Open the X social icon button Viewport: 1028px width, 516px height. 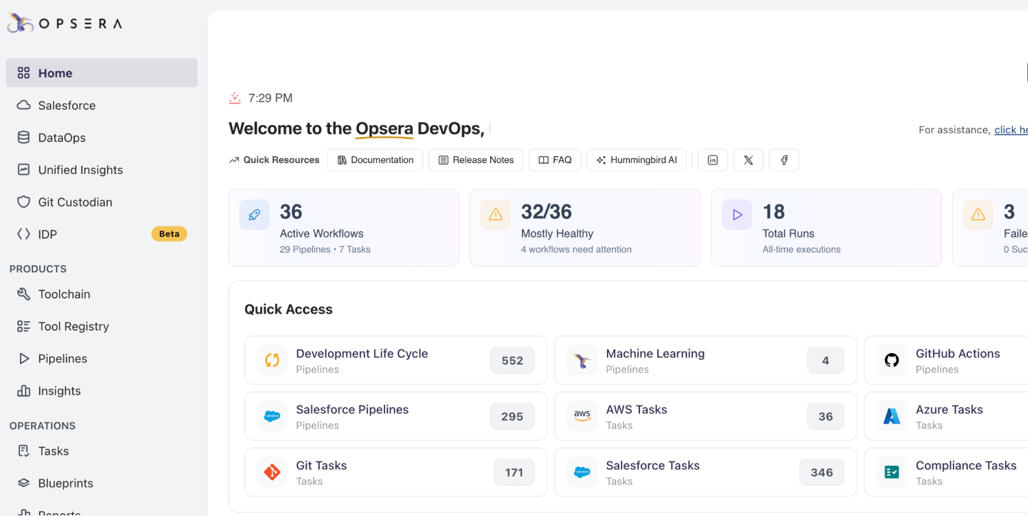coord(748,160)
